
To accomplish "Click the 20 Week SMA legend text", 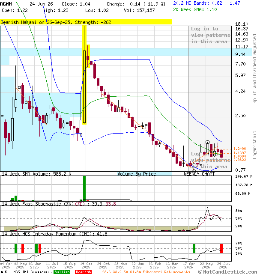I will click(x=195, y=9).
